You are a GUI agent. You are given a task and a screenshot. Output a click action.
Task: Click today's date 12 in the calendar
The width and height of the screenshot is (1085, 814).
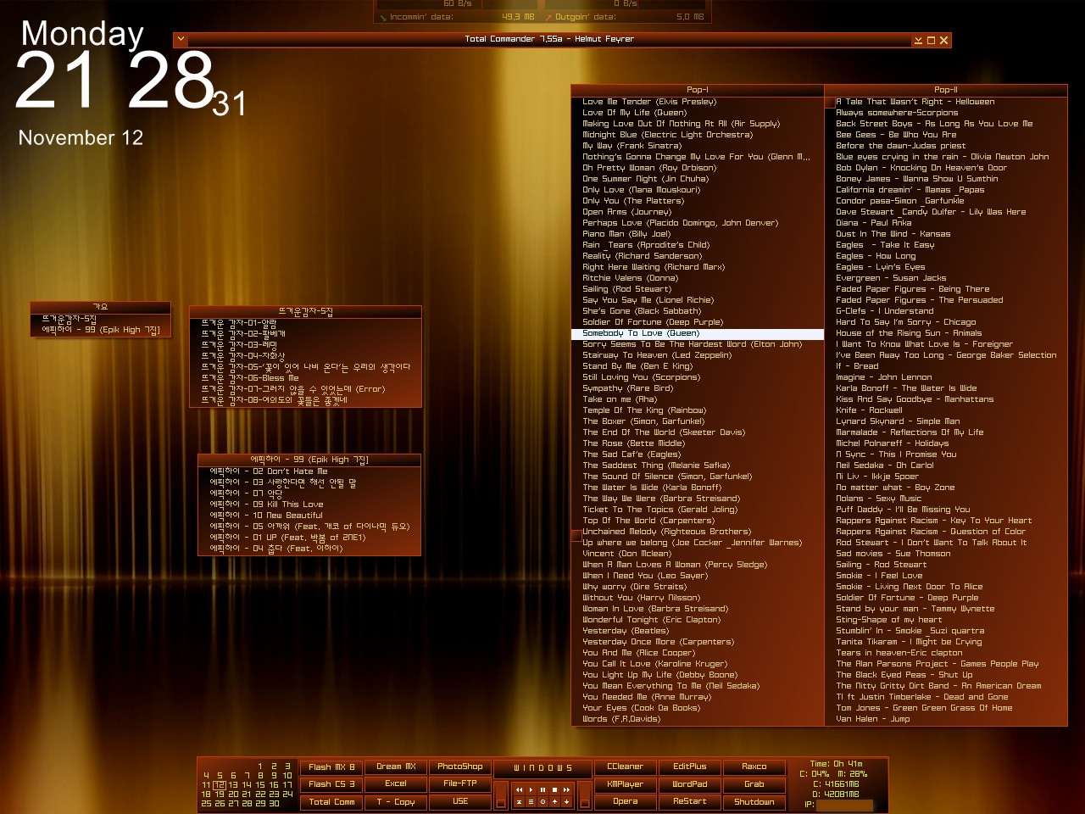[x=220, y=785]
